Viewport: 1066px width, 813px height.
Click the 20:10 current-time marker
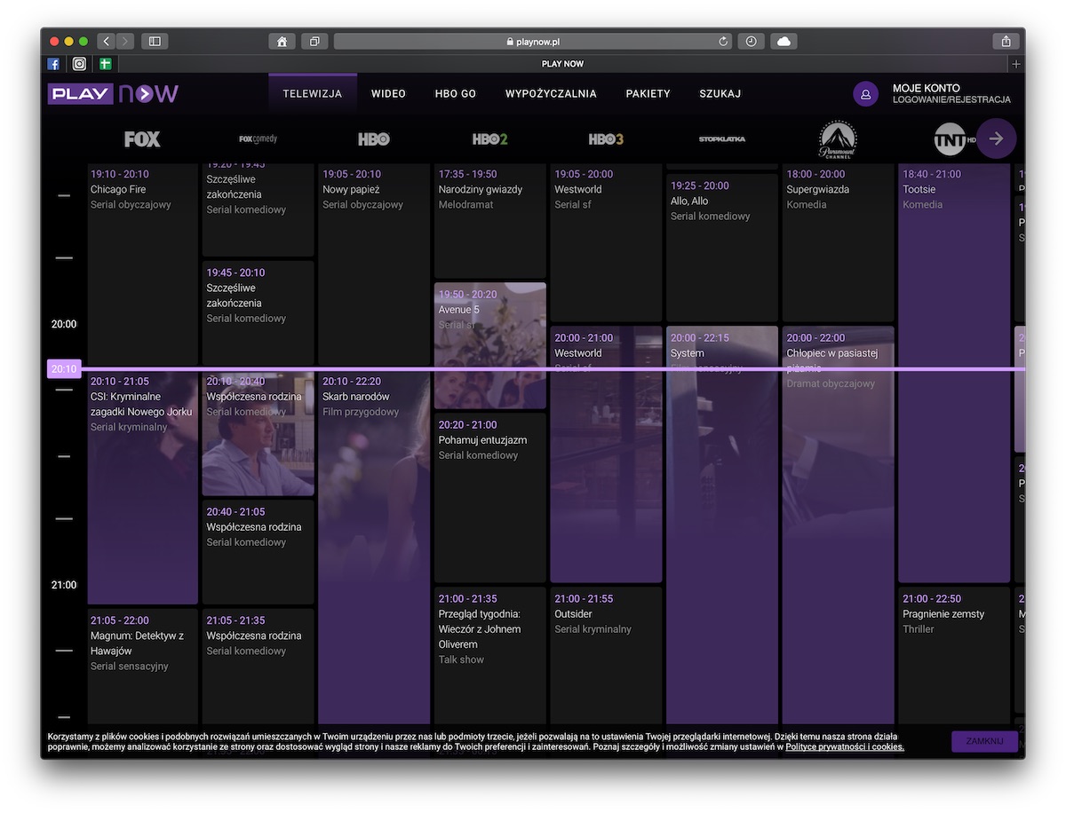(x=64, y=369)
